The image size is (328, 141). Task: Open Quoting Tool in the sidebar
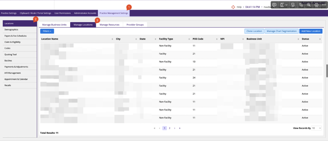pyautogui.click(x=20, y=54)
